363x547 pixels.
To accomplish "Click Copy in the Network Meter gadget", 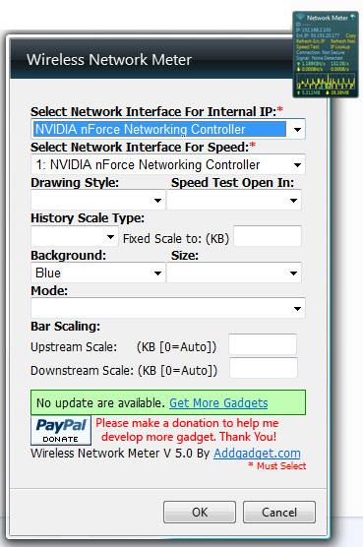I will (x=351, y=35).
